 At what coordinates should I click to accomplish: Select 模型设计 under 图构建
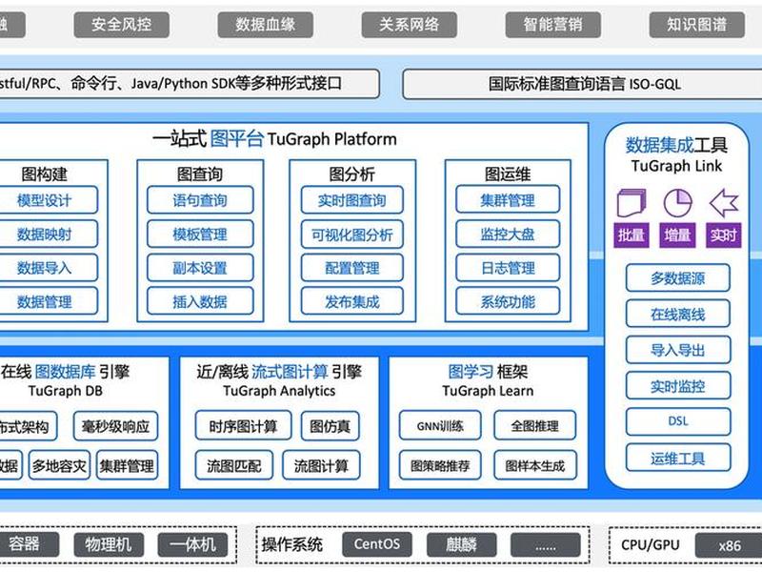[x=48, y=200]
